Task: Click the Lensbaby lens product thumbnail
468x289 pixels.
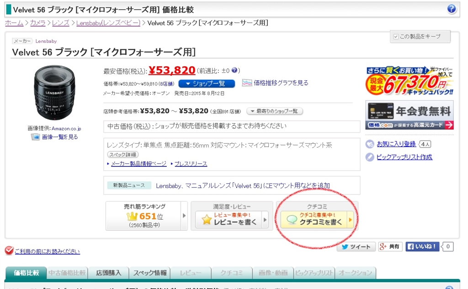Action: [54, 93]
